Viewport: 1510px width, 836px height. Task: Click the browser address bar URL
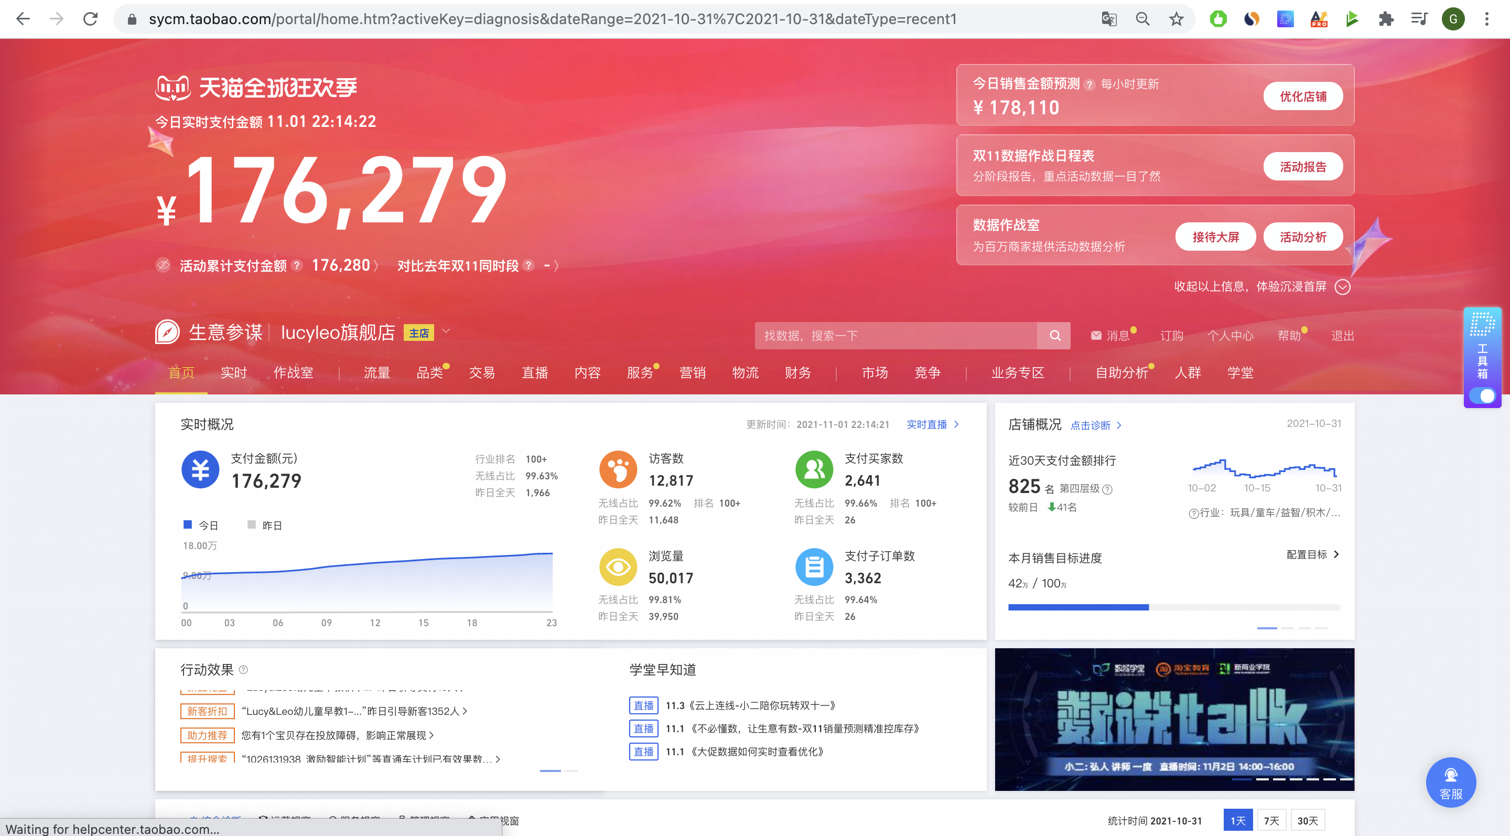click(x=552, y=19)
